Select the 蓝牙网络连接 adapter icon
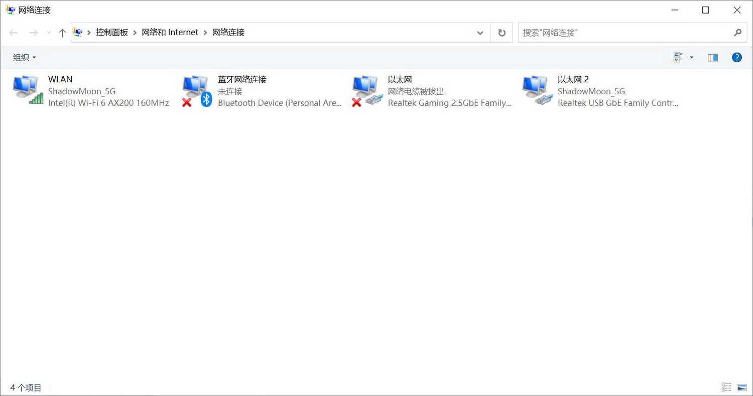 (197, 91)
